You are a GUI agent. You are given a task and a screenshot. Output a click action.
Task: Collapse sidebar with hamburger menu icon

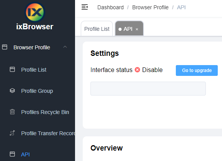[85, 7]
